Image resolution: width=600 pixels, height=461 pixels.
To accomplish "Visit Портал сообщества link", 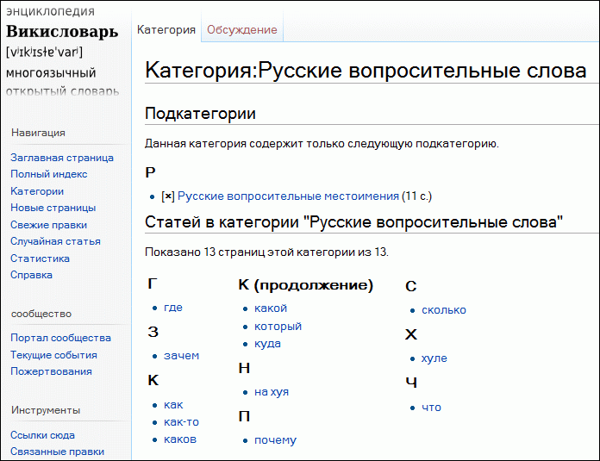I will (x=60, y=338).
